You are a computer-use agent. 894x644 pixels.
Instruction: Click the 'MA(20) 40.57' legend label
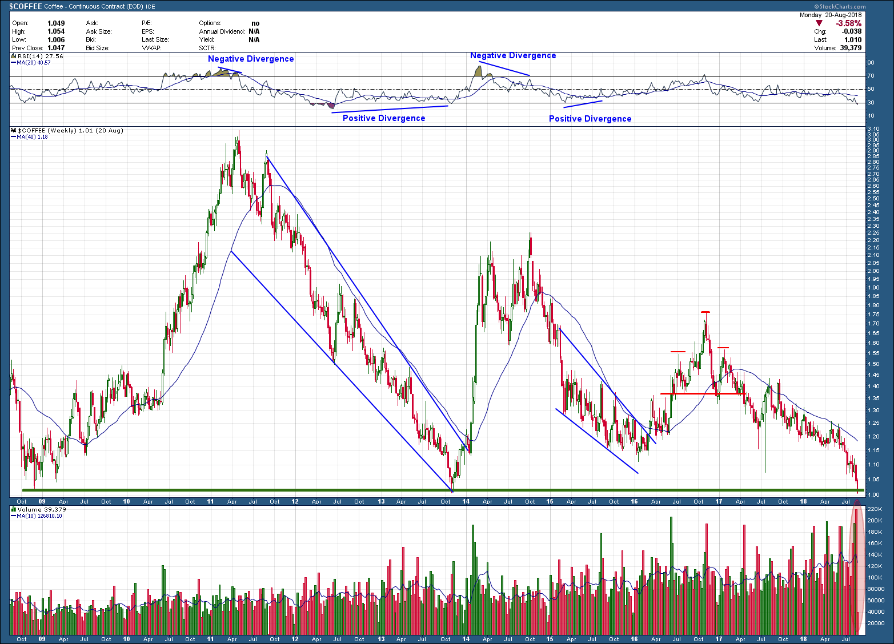pos(34,62)
